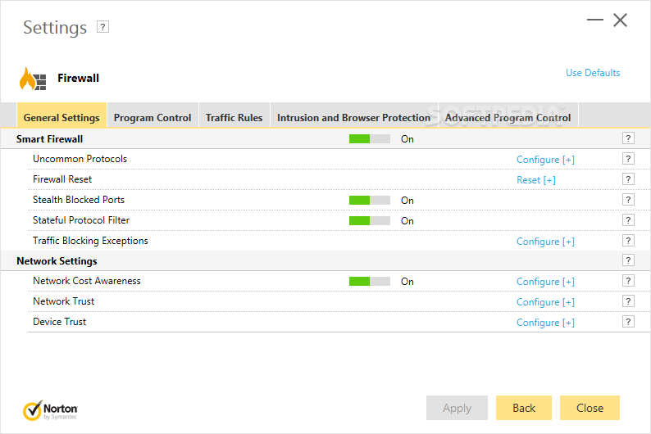This screenshot has height=434, width=651.
Task: Expand the Firewall Reset option
Action: (535, 180)
